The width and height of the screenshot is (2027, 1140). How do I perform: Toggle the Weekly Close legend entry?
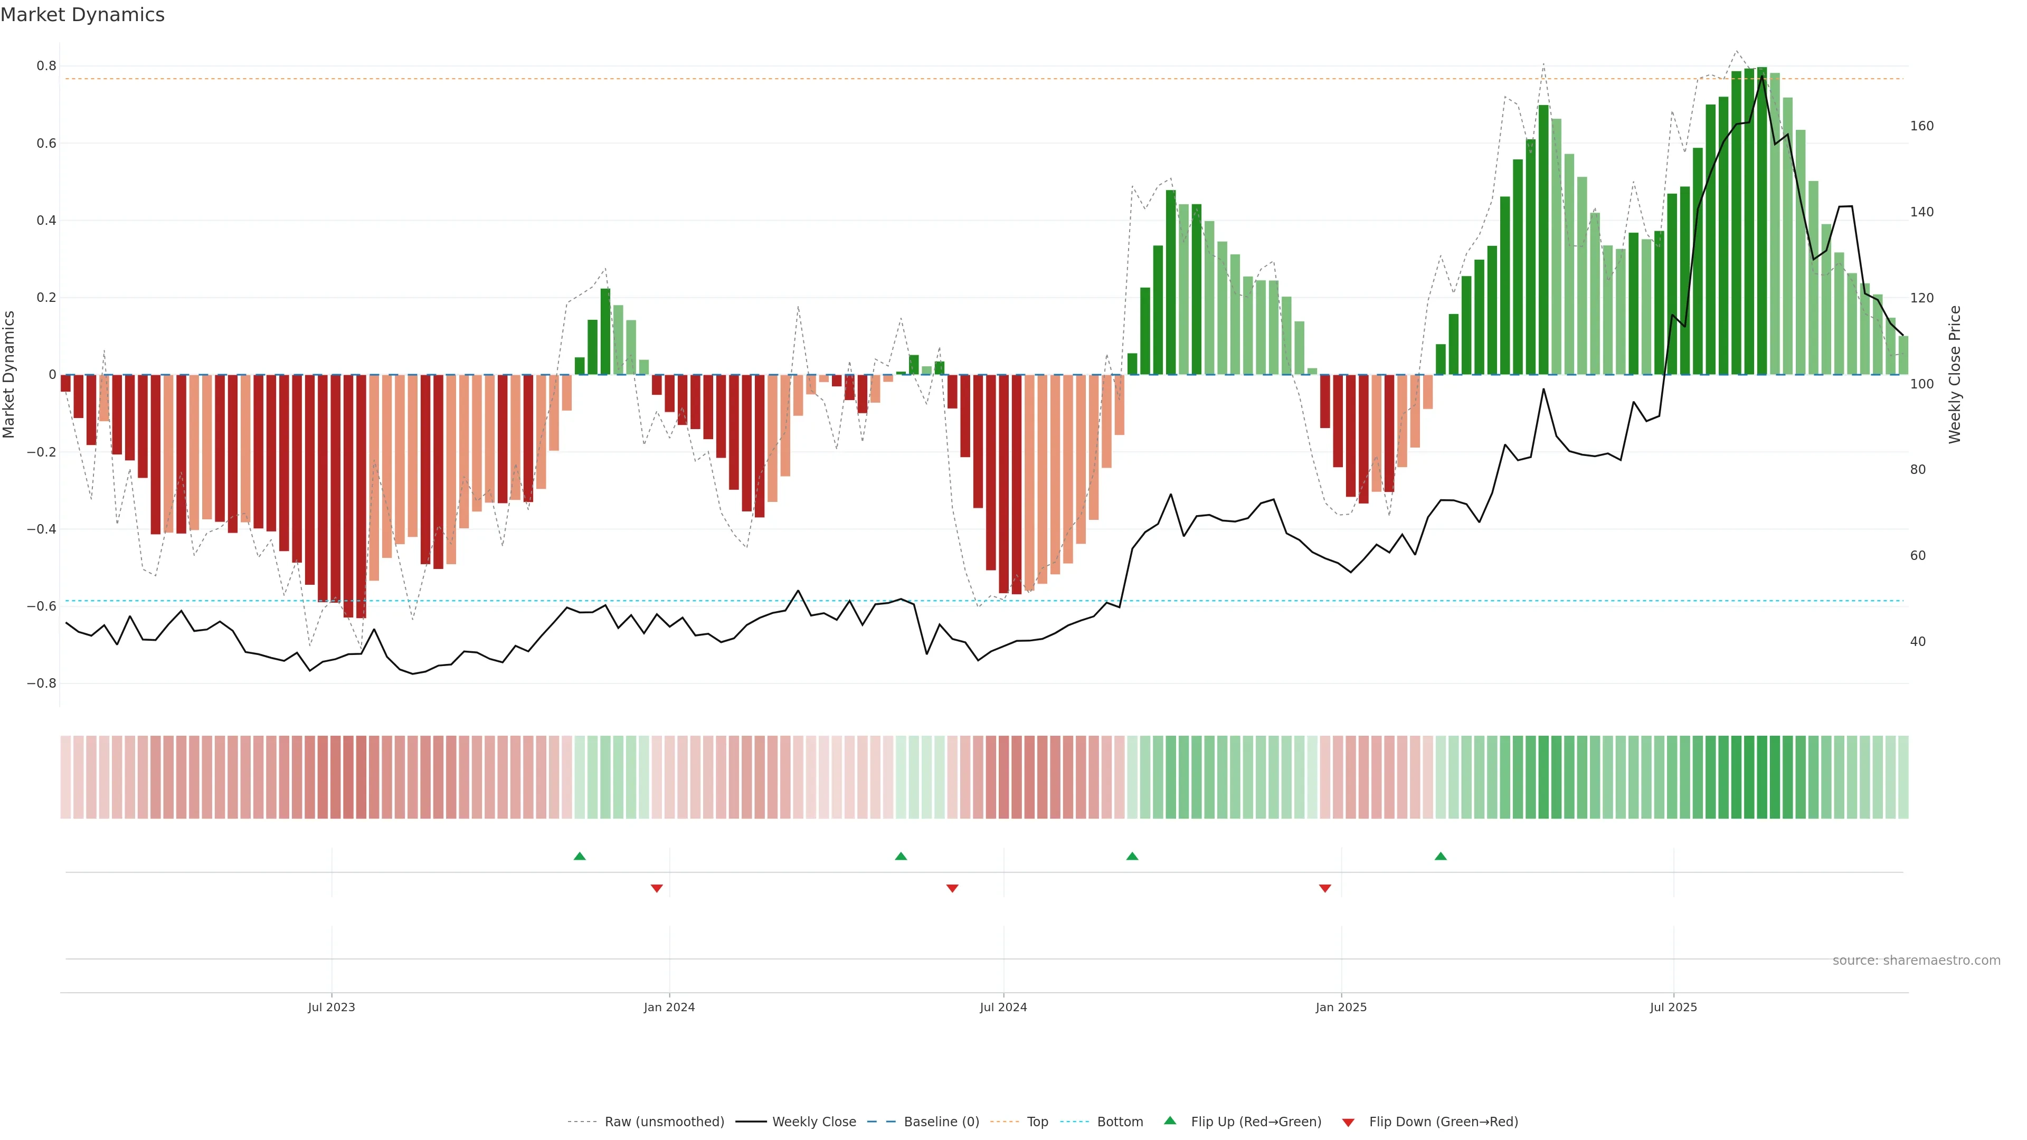pos(813,1122)
